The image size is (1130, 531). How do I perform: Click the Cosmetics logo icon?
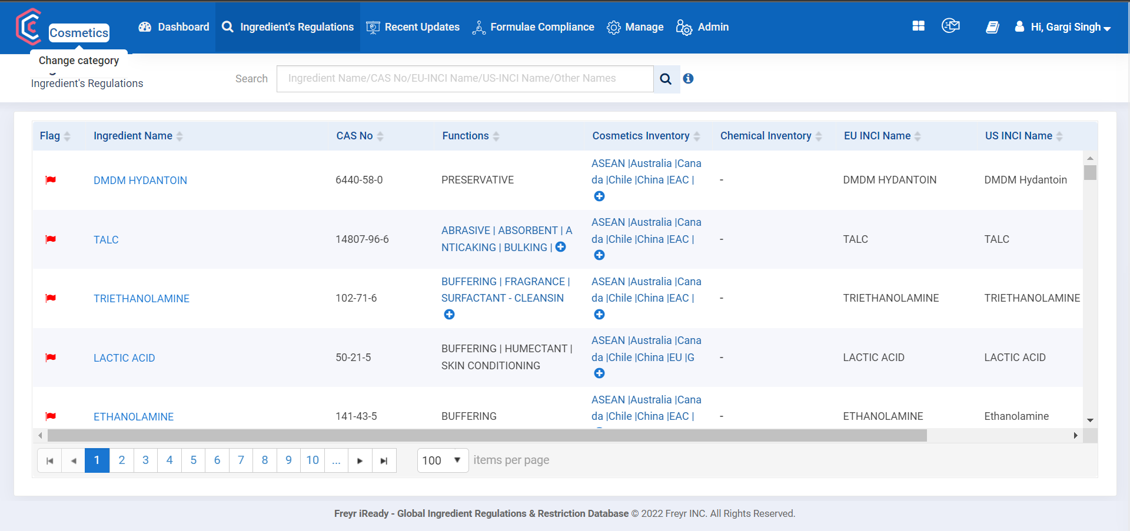29,26
